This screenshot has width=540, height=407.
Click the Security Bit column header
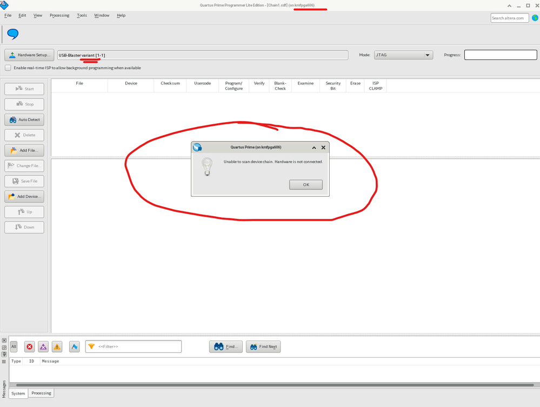pyautogui.click(x=333, y=86)
